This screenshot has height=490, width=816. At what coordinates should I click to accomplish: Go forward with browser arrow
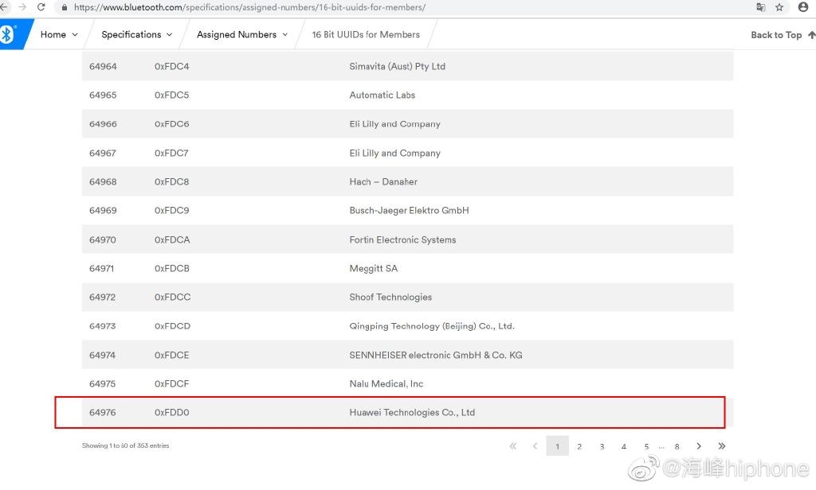[x=22, y=7]
